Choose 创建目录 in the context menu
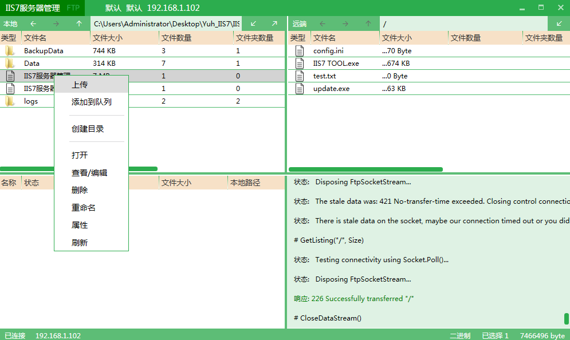The image size is (570, 340). pyautogui.click(x=91, y=129)
